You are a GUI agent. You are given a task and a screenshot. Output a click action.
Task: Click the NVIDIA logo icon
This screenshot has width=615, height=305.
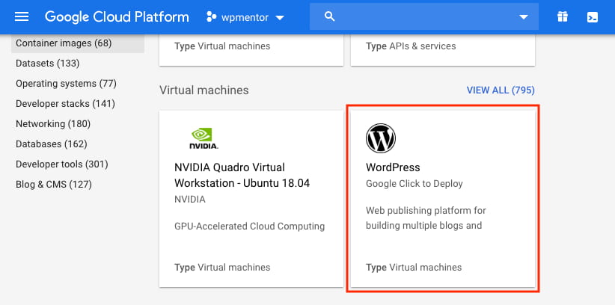(x=204, y=138)
